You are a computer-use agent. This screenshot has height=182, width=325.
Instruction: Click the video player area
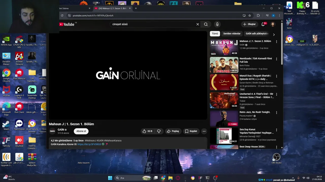[128, 75]
